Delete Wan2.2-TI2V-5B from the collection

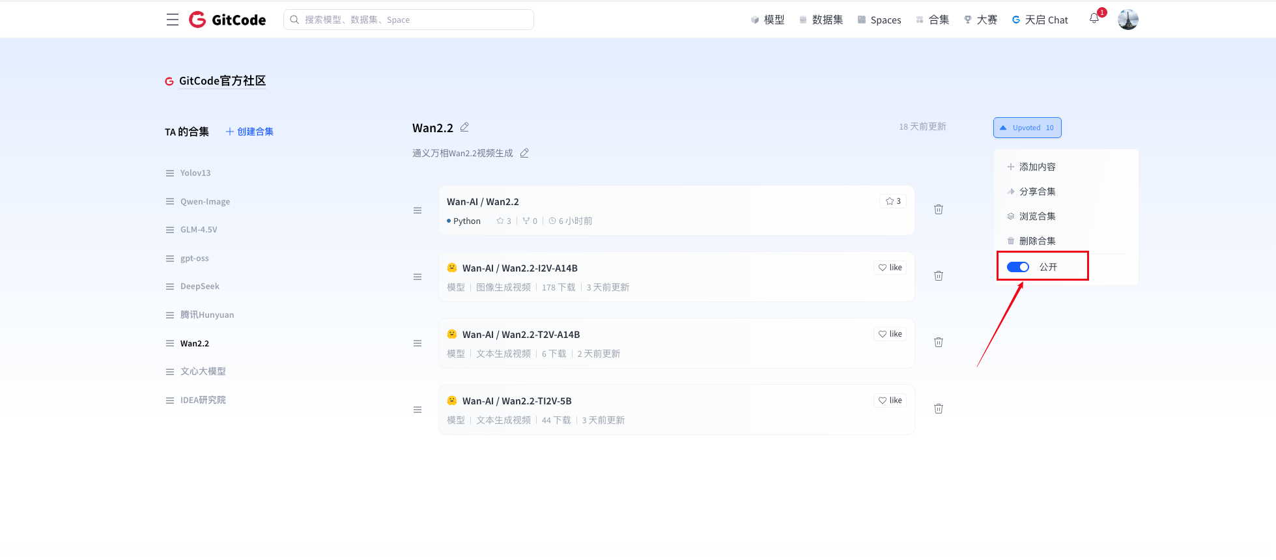939,408
